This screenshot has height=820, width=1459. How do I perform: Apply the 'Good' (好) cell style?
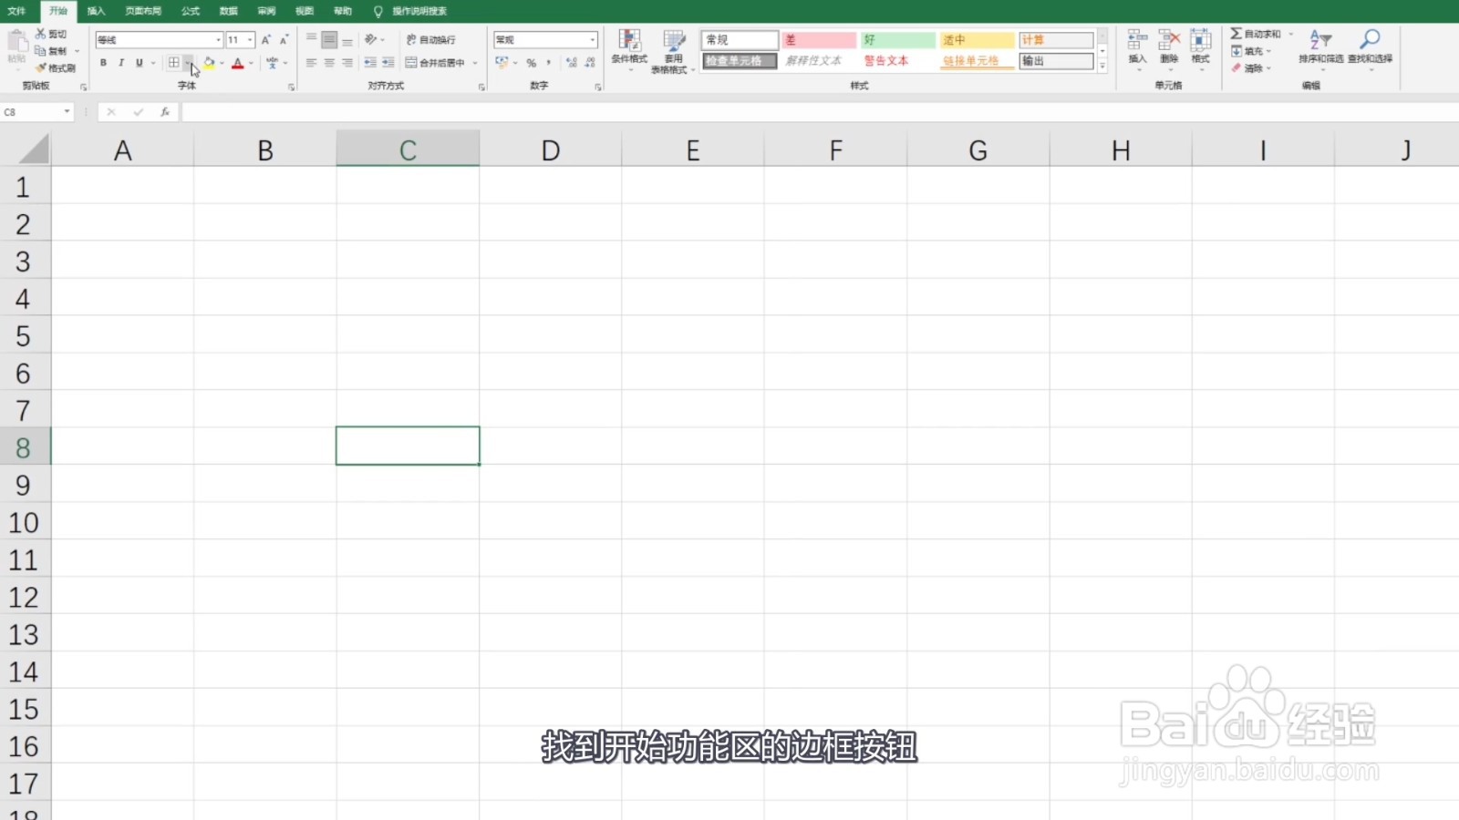898,40
